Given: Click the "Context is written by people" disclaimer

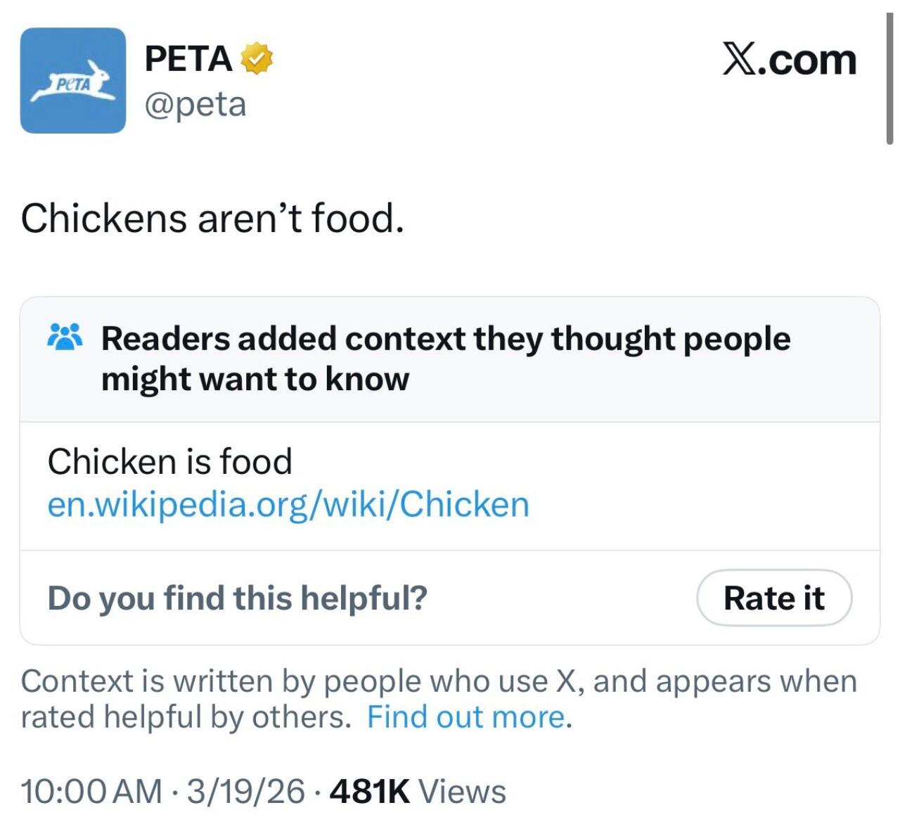Looking at the screenshot, I should pyautogui.click(x=437, y=682).
